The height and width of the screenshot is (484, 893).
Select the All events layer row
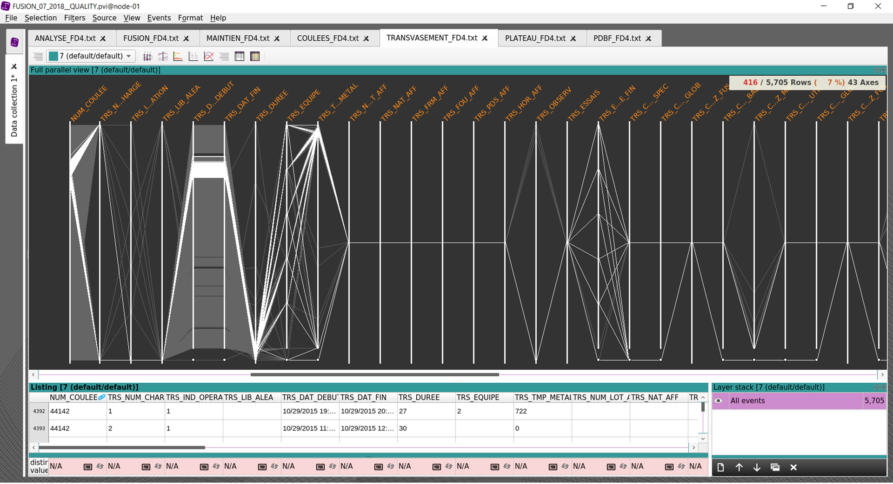[x=791, y=401]
